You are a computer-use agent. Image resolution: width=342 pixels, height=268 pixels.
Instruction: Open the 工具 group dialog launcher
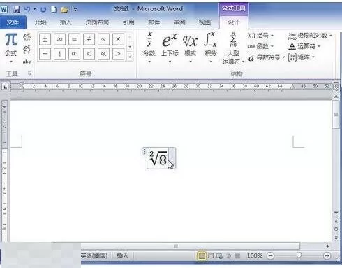29,73
